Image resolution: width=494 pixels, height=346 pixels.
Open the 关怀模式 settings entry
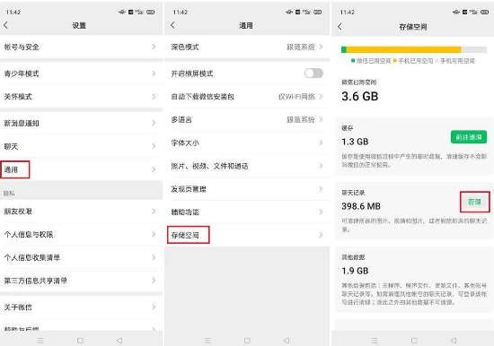(x=81, y=97)
